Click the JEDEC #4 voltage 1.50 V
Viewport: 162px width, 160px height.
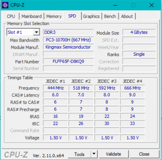click(132, 138)
